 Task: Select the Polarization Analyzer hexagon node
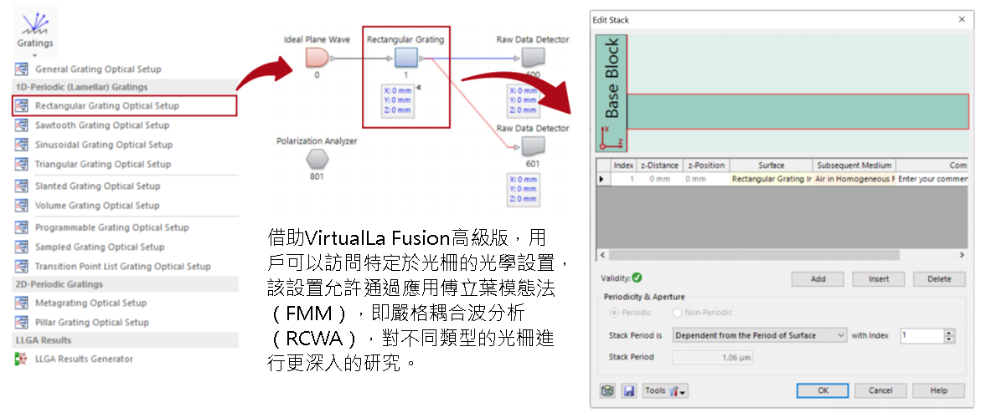click(x=318, y=160)
